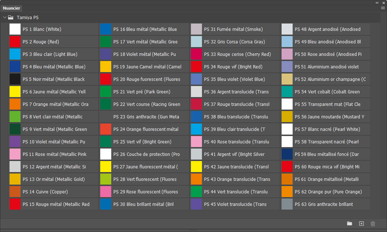Screen dimensions: 387x232
Task: Click the delete swatch trash icon
Action: pyautogui.click(x=373, y=224)
